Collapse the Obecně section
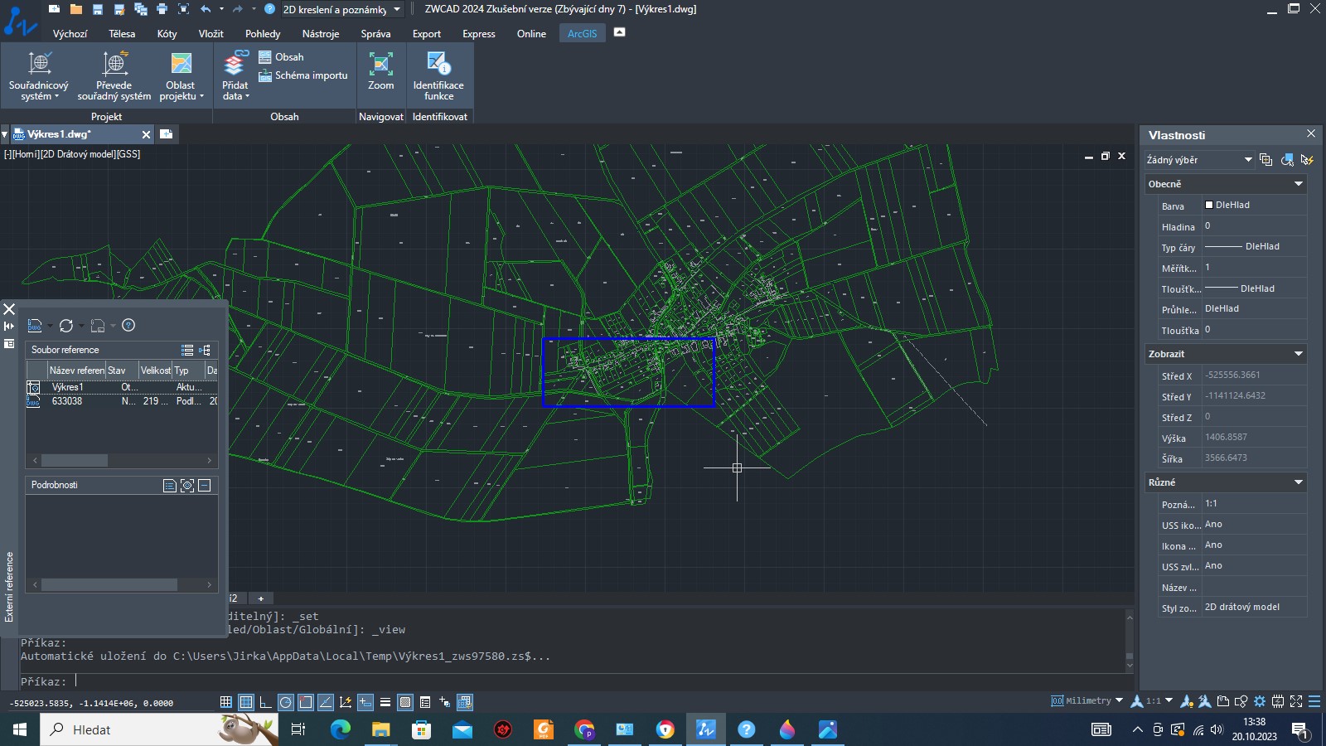The height and width of the screenshot is (746, 1326). [x=1299, y=184]
